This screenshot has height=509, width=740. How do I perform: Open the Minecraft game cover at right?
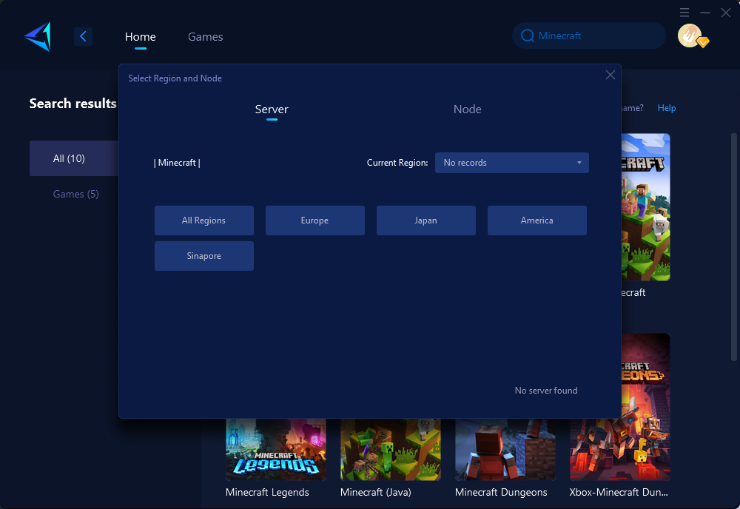click(645, 207)
